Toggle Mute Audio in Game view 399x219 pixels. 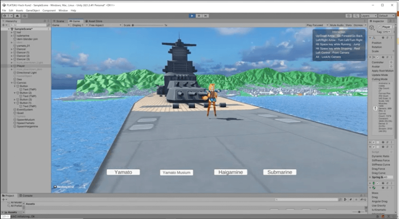337,25
